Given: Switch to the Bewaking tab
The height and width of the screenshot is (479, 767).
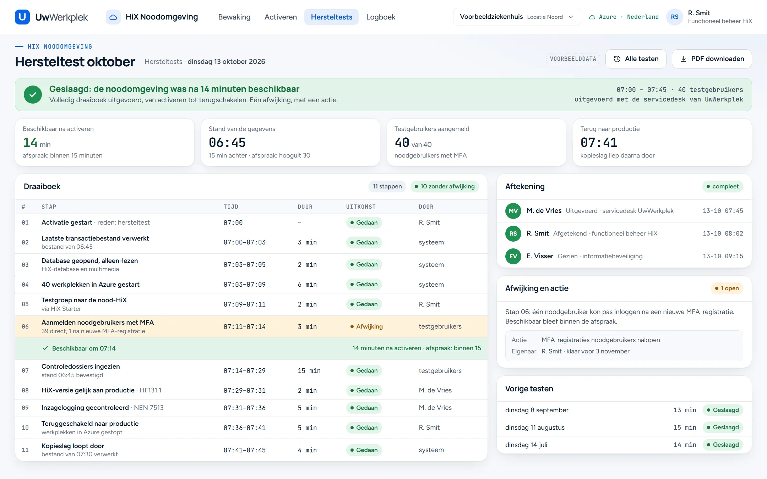Looking at the screenshot, I should click(234, 17).
